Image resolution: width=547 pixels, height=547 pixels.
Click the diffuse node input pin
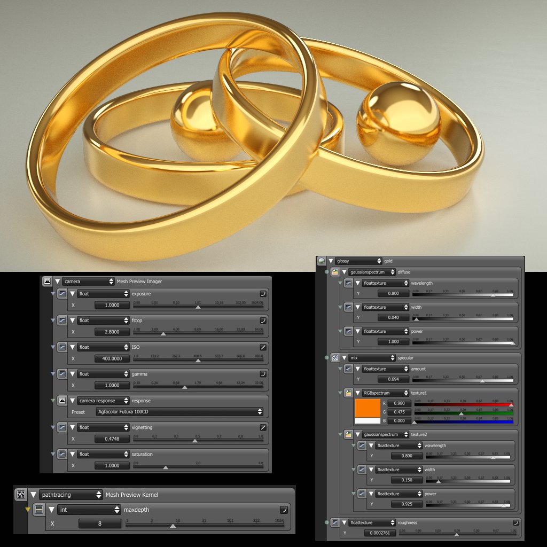[x=327, y=272]
